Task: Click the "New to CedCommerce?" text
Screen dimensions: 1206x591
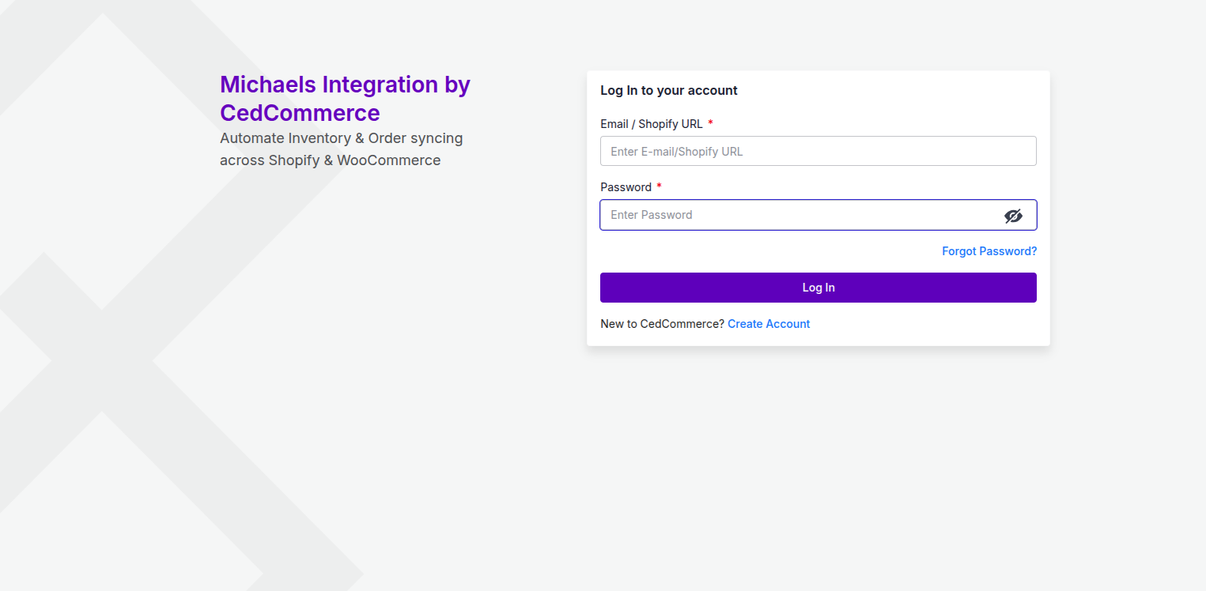Action: 662,324
